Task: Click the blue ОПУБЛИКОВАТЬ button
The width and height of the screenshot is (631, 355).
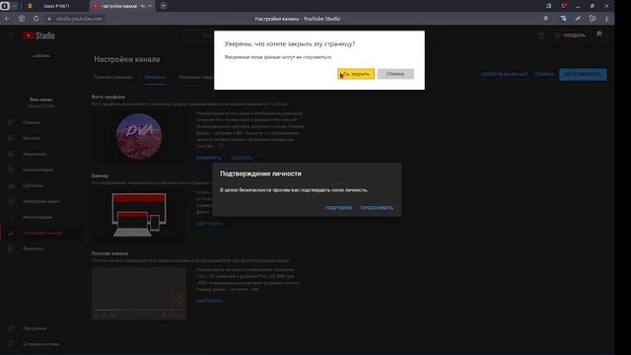Action: tap(583, 75)
